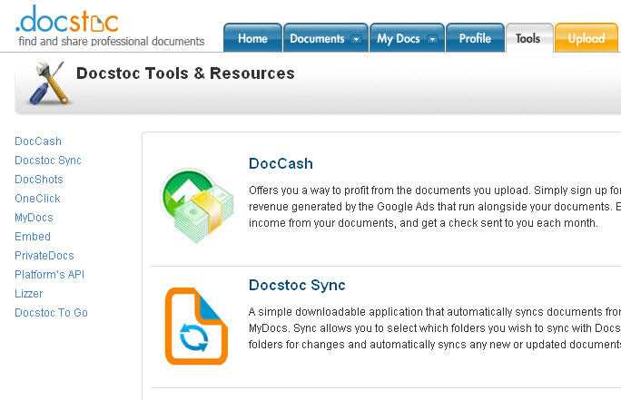
Task: Expand the Documents dropdown arrow
Action: [x=356, y=39]
